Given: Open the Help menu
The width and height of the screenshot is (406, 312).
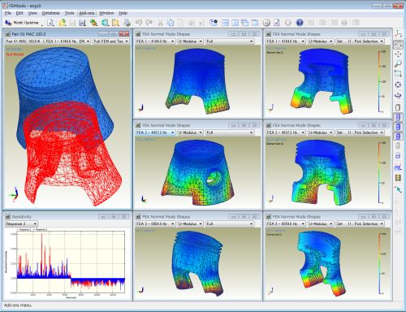Looking at the screenshot, I should [x=123, y=13].
